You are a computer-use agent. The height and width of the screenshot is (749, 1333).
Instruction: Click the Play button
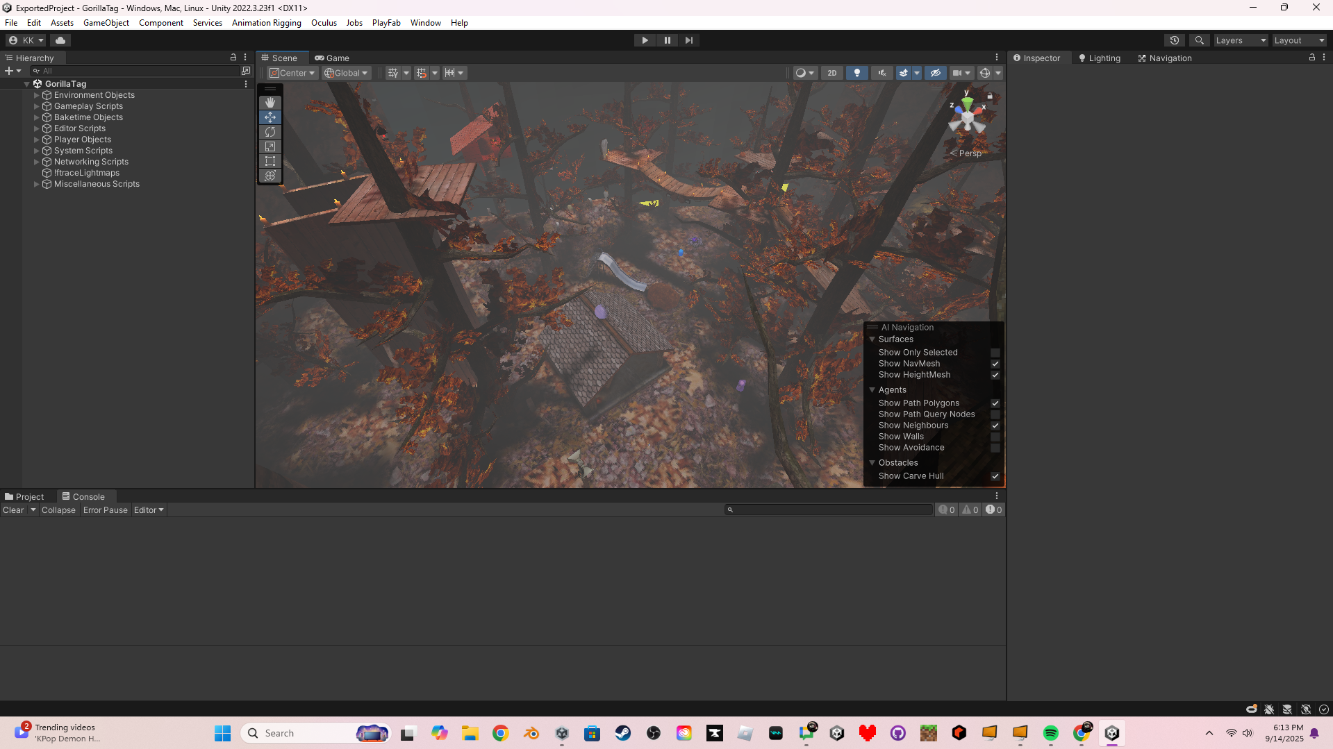(x=645, y=40)
